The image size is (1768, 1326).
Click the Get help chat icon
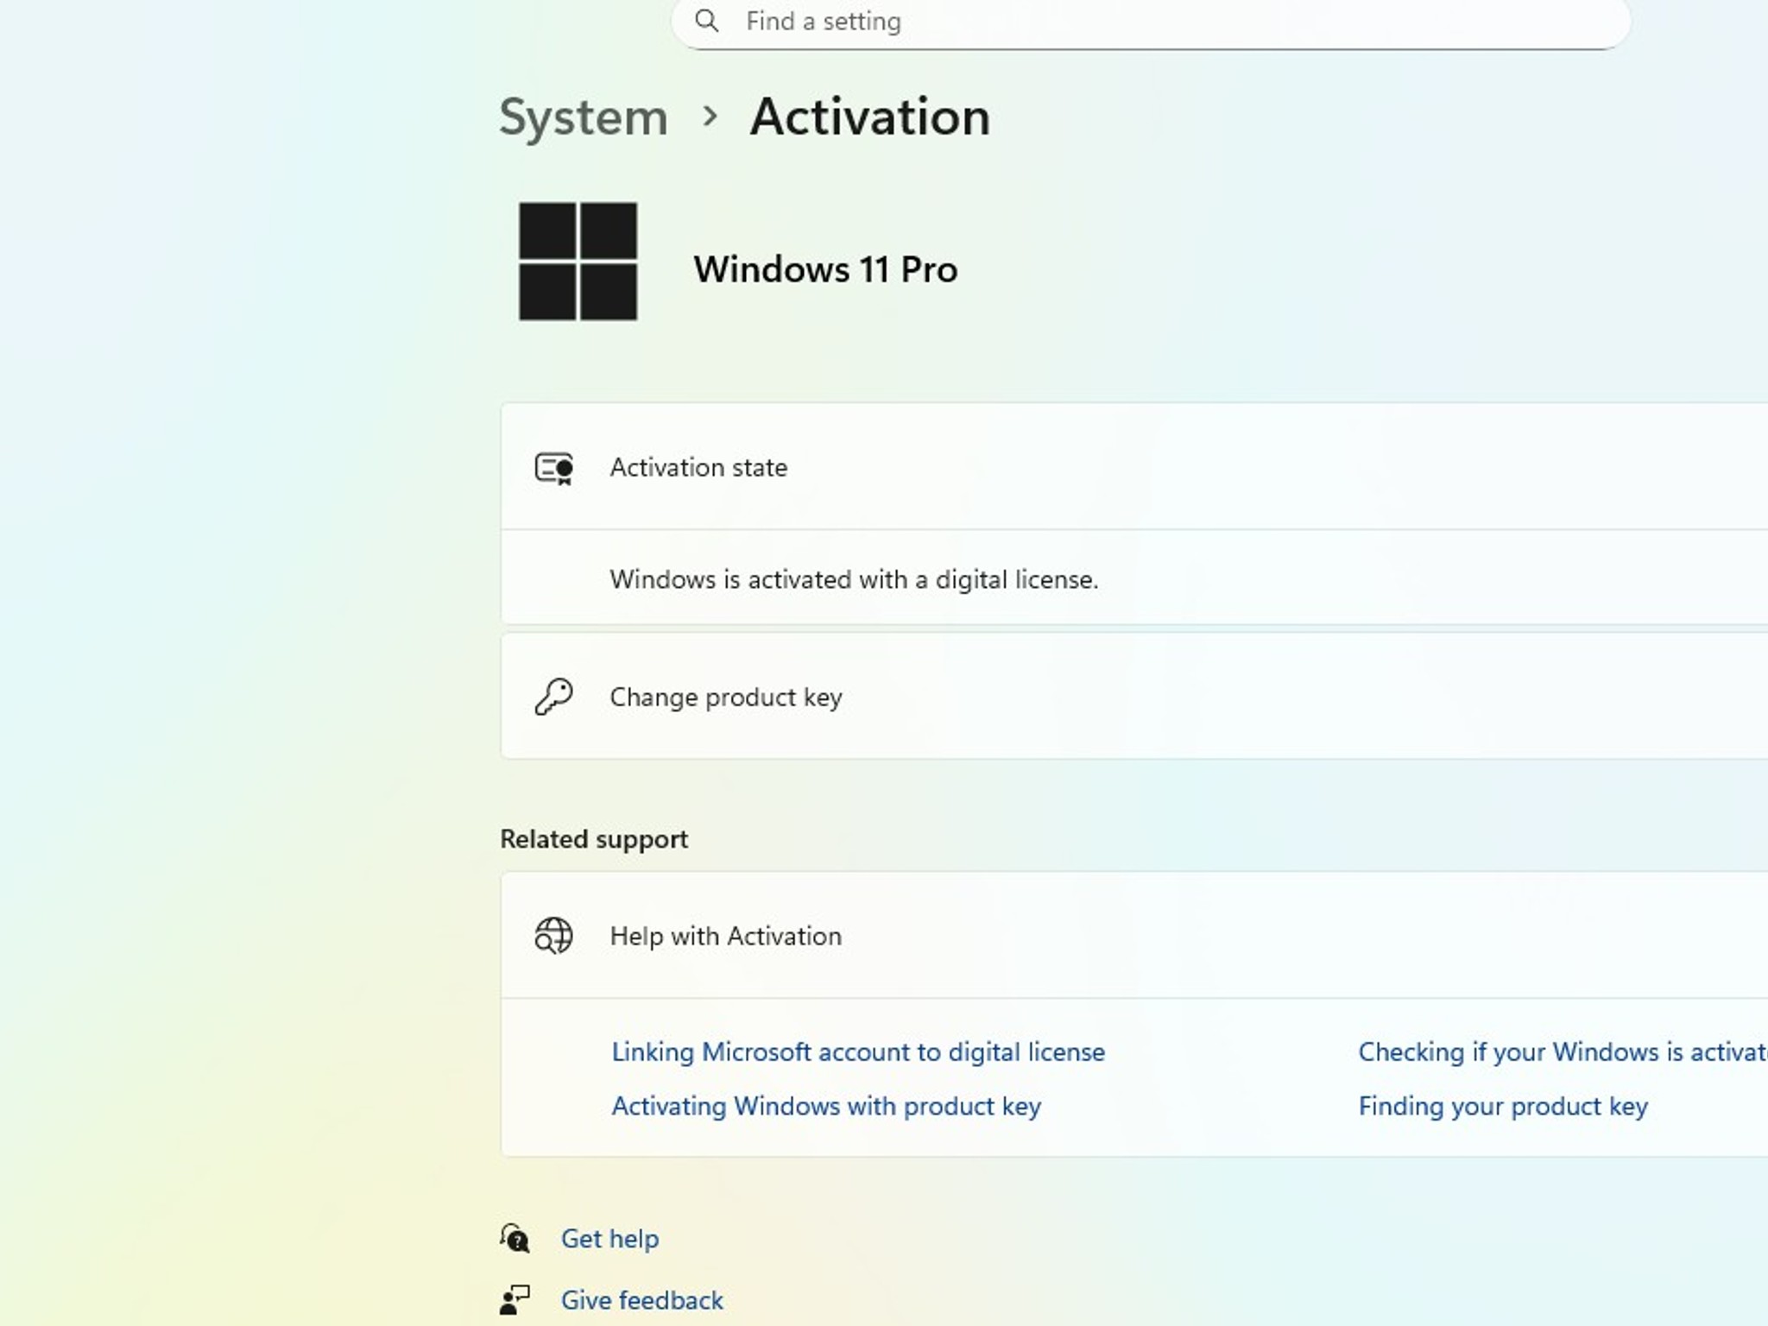coord(515,1239)
